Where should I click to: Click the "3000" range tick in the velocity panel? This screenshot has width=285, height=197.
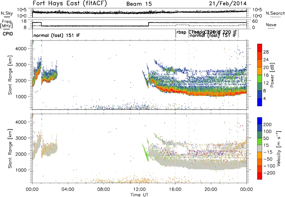(21, 138)
